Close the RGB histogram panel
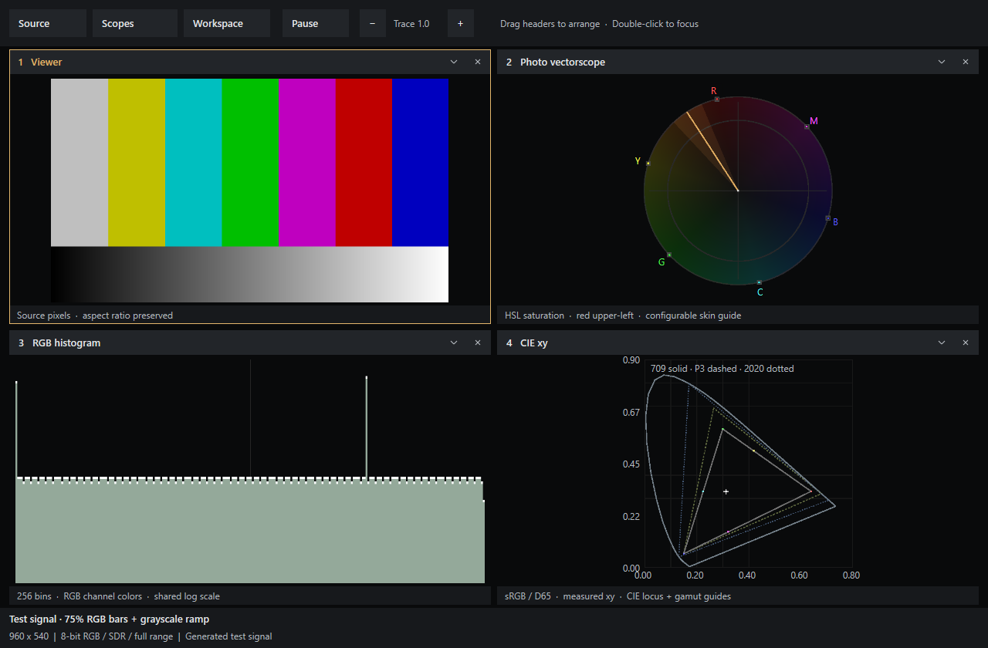Screen dimensions: 988x648 pyautogui.click(x=478, y=343)
